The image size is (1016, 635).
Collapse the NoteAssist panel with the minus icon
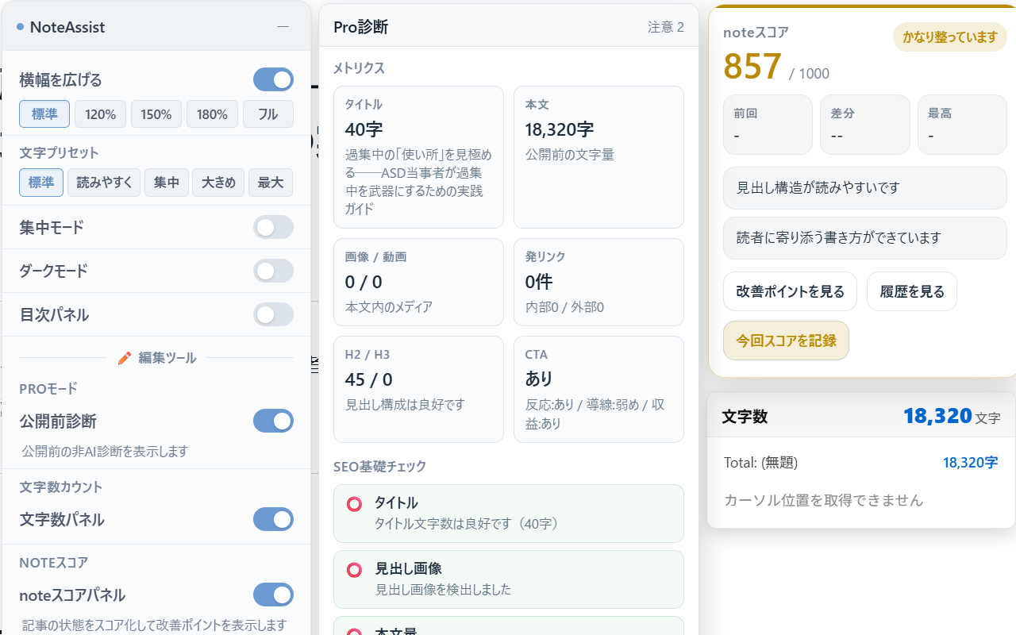pyautogui.click(x=283, y=26)
